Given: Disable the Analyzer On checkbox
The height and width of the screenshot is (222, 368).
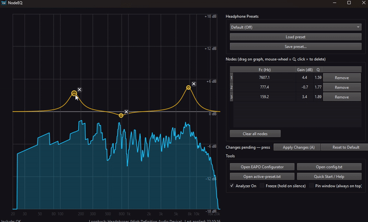Looking at the screenshot, I should coord(232,186).
